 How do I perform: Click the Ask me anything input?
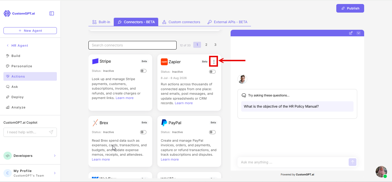[x=292, y=162]
